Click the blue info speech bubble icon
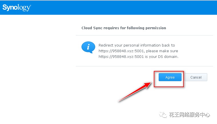The height and width of the screenshot is (124, 217). 88,47
